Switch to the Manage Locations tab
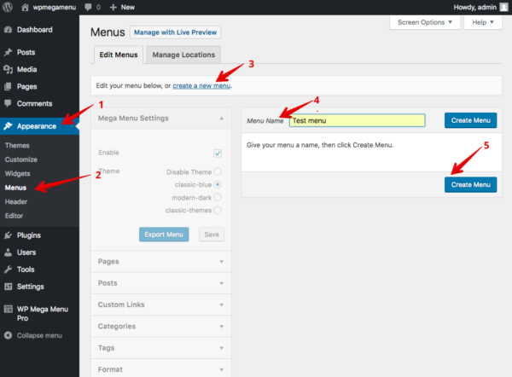The width and height of the screenshot is (512, 377). [183, 55]
